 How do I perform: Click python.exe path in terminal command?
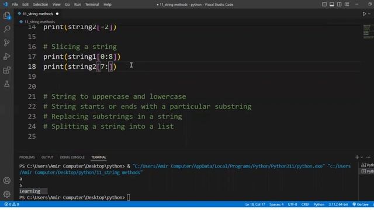[x=228, y=166]
